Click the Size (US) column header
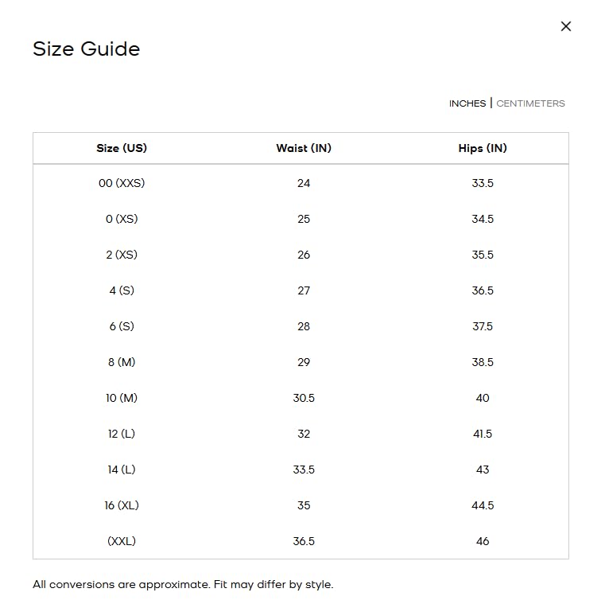The width and height of the screenshot is (605, 604). pyautogui.click(x=122, y=148)
